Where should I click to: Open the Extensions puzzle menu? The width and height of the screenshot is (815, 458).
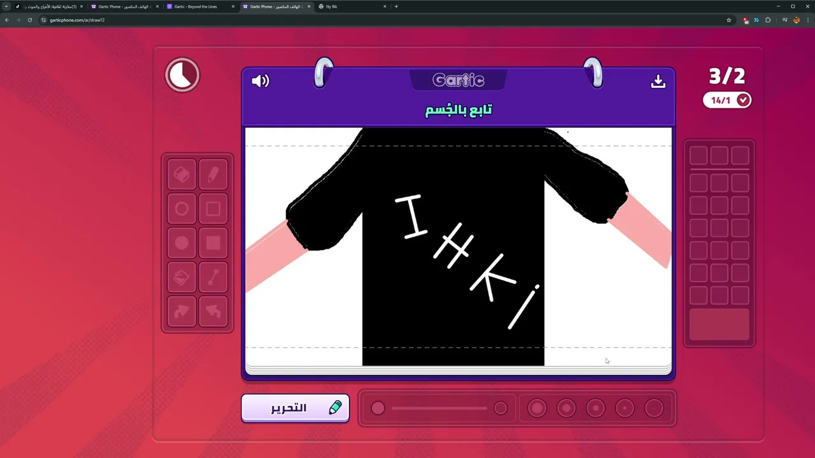(768, 20)
